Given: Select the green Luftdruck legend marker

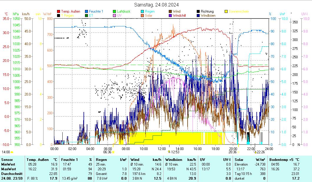Looking at the screenshot, I should pyautogui.click(x=114, y=11).
